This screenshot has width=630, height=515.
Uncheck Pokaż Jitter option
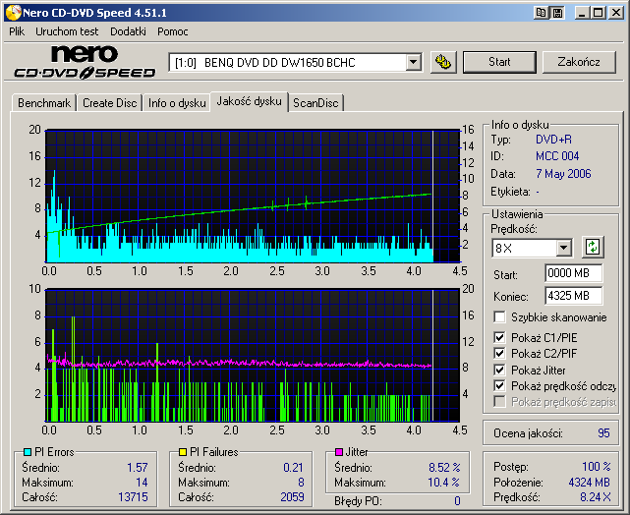499,370
